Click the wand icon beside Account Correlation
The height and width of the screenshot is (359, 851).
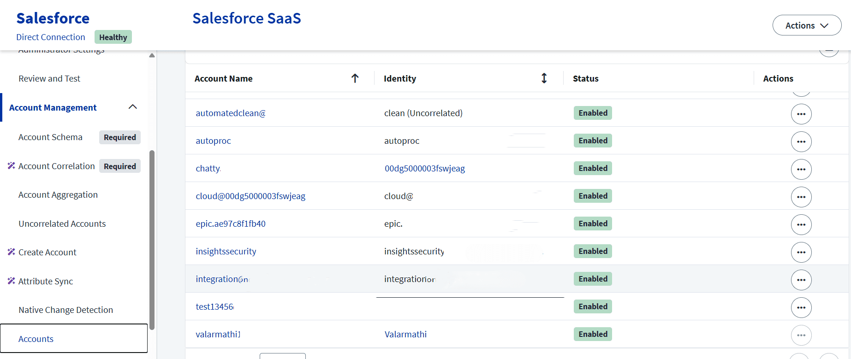(12, 165)
